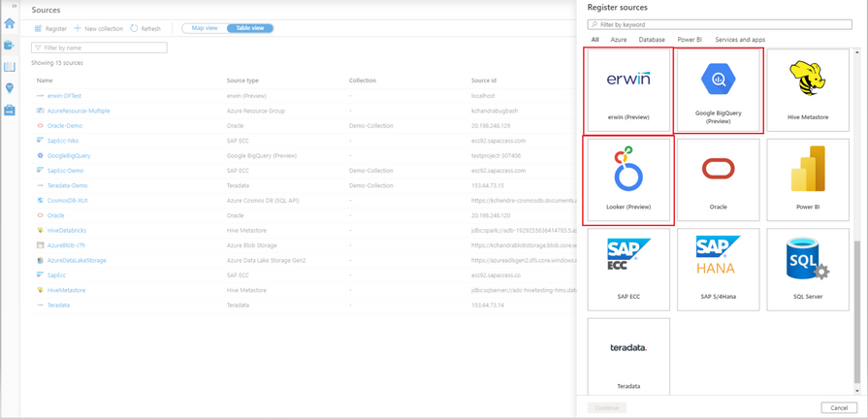Image resolution: width=868 pixels, height=419 pixels.
Task: Open the Insights lightbulb icon in sidebar
Action: click(x=10, y=88)
